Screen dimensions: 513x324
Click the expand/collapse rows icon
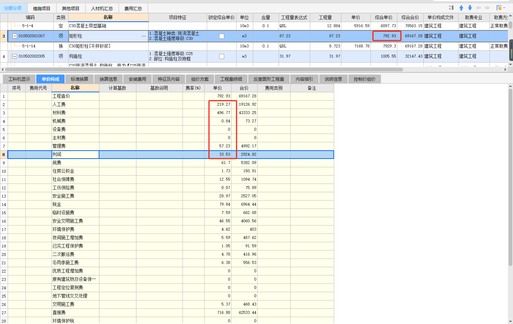451,8
